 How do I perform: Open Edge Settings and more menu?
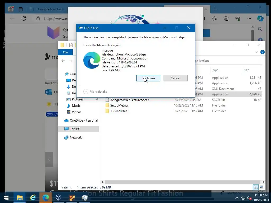point(249,19)
